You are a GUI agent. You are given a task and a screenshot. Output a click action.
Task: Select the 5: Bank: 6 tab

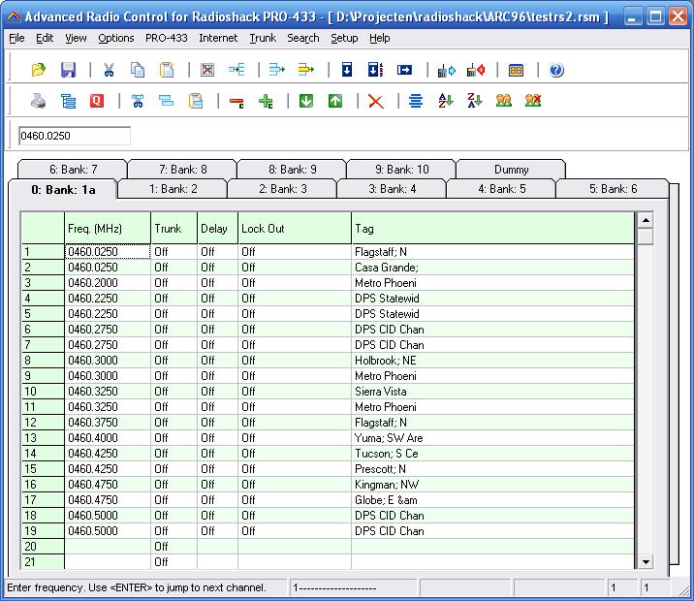coord(613,189)
